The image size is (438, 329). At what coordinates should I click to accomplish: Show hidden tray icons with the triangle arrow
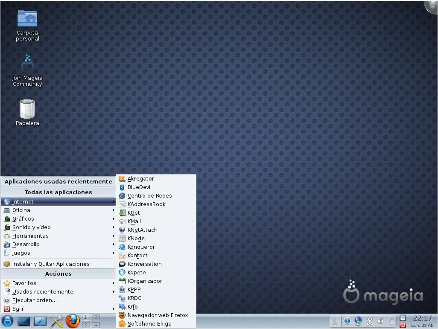click(392, 321)
